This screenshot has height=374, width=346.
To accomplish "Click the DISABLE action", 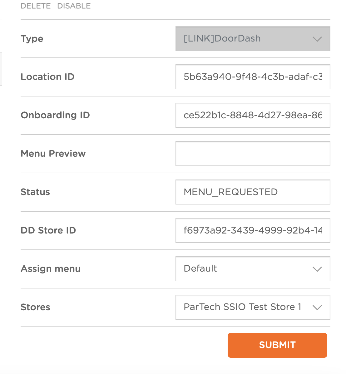I will [x=74, y=6].
